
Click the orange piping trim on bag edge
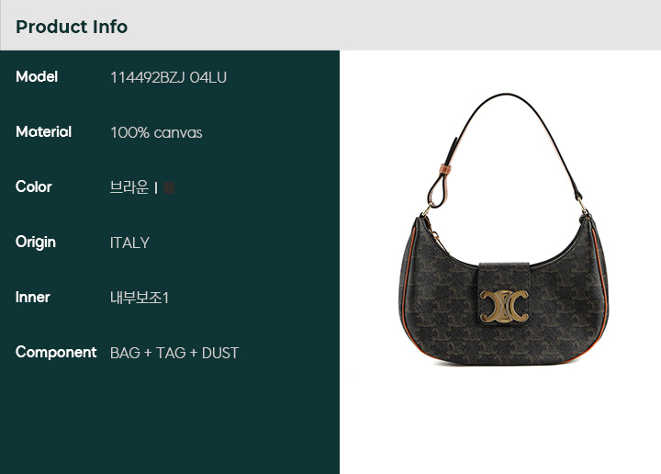click(601, 287)
